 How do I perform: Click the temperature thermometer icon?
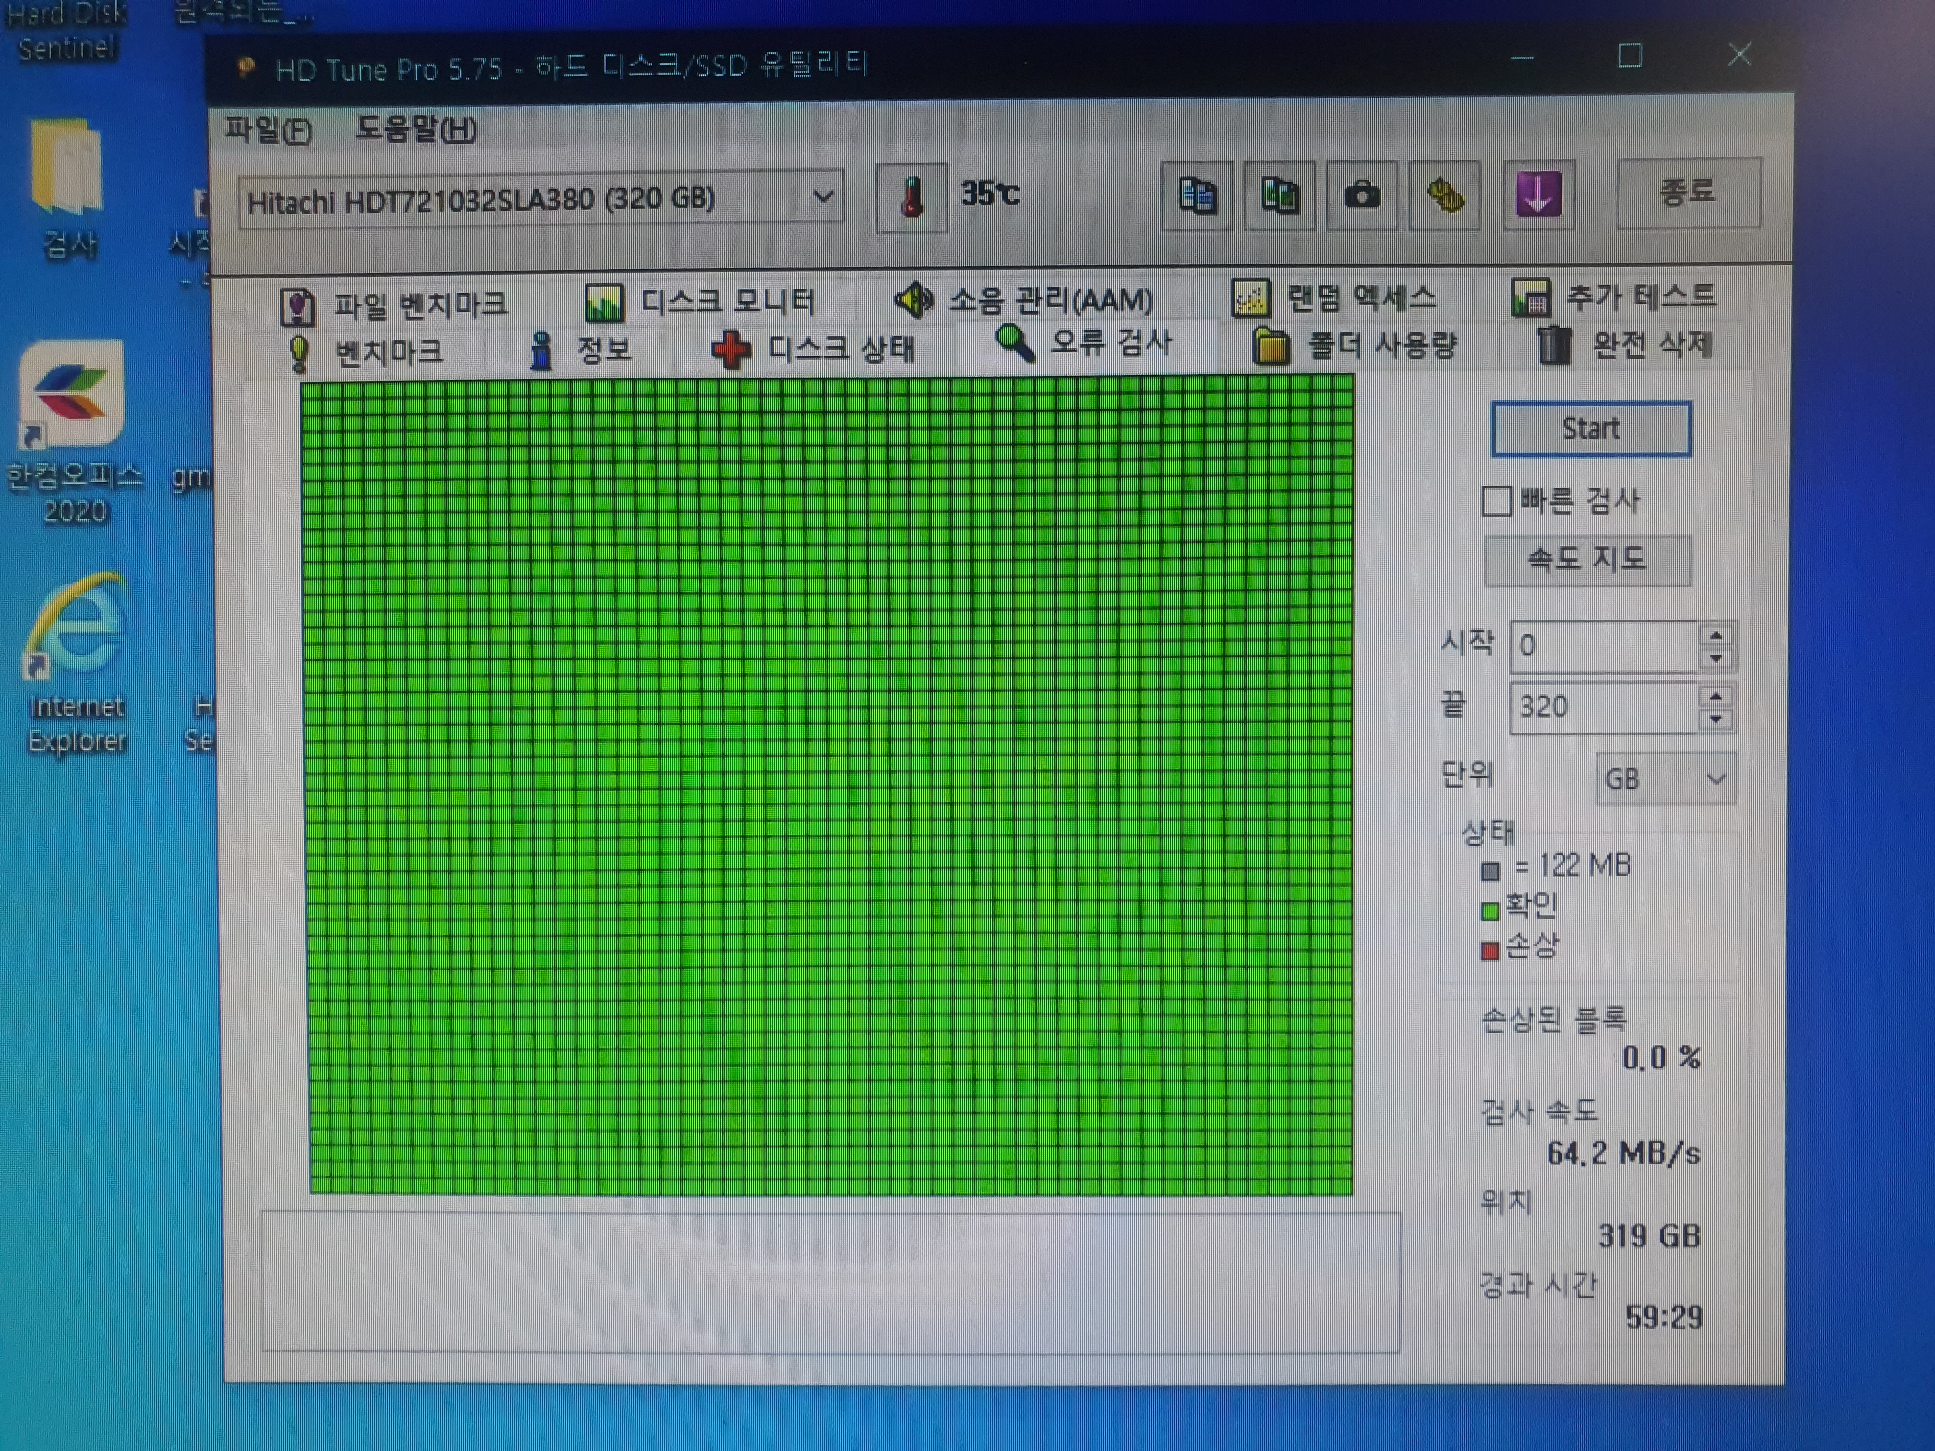click(911, 197)
